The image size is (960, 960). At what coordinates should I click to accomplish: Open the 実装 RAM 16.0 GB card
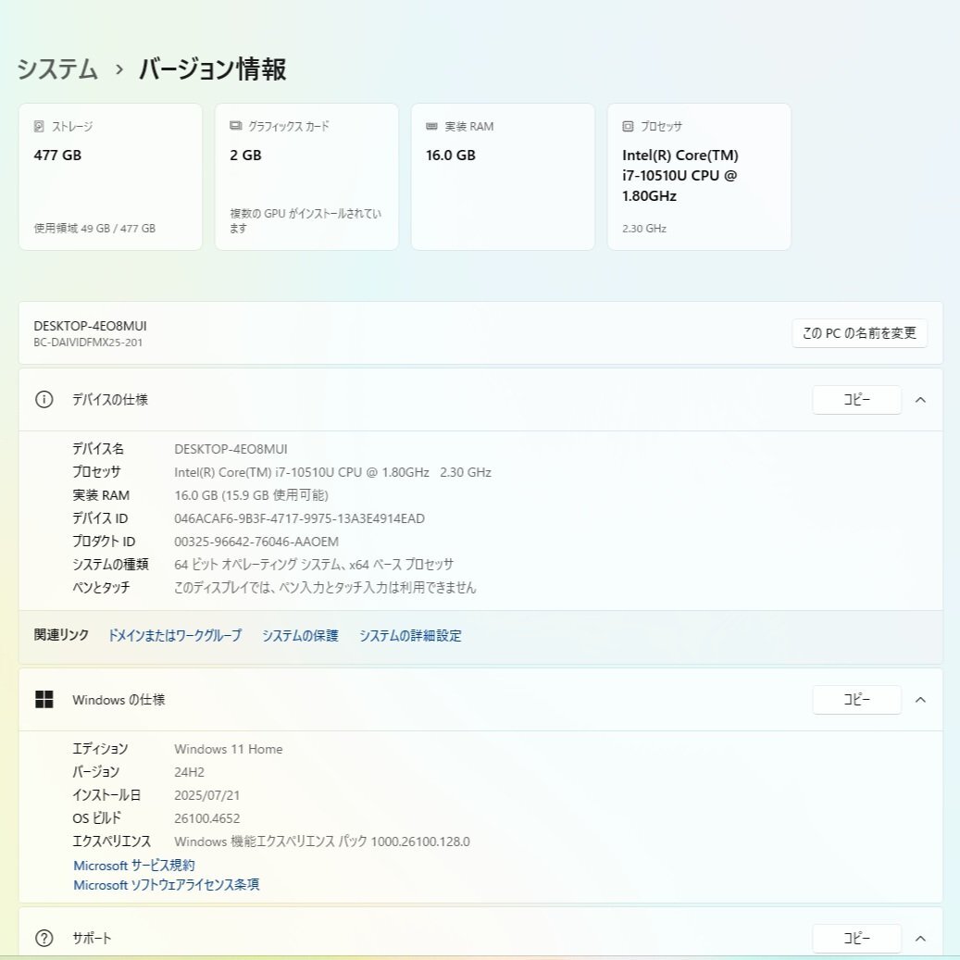tap(503, 176)
